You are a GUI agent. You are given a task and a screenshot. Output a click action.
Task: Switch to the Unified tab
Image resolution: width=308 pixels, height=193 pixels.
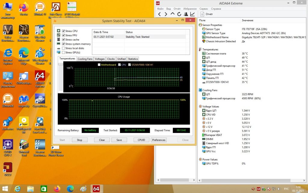(122, 59)
